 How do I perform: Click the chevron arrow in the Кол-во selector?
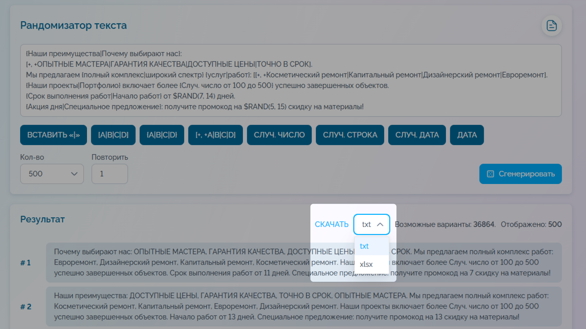point(74,174)
